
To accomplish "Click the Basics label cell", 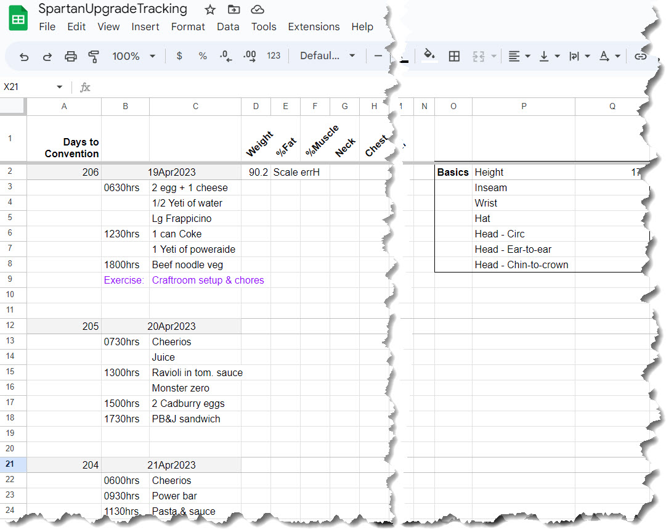I will tap(453, 172).
